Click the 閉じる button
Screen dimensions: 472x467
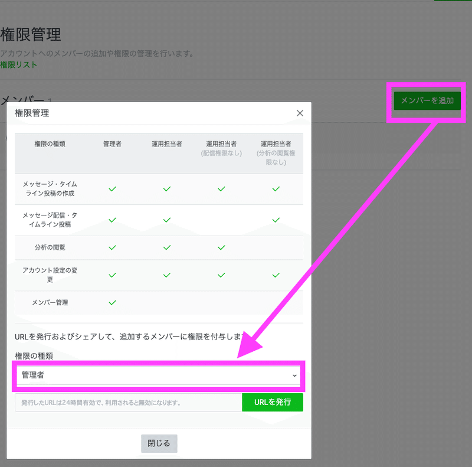159,443
